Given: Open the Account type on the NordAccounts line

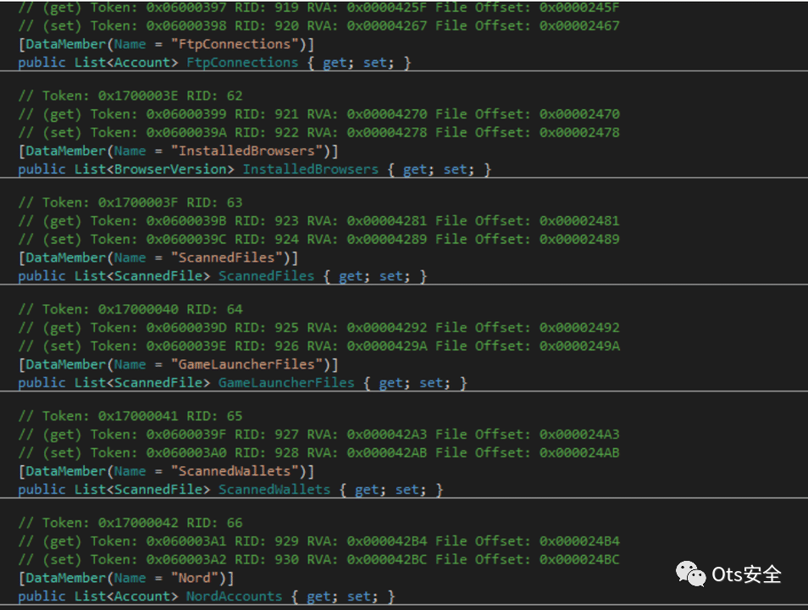Looking at the screenshot, I should pos(141,596).
